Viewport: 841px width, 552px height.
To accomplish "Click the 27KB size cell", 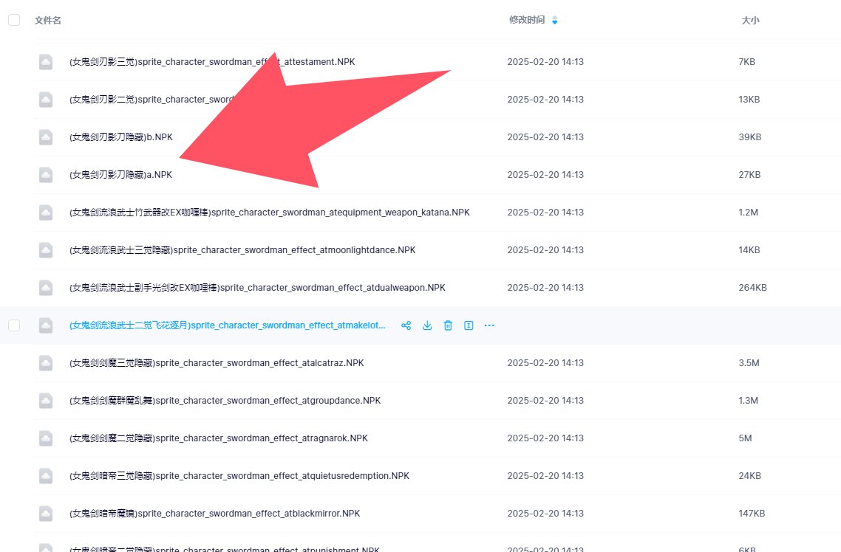I will pos(749,175).
